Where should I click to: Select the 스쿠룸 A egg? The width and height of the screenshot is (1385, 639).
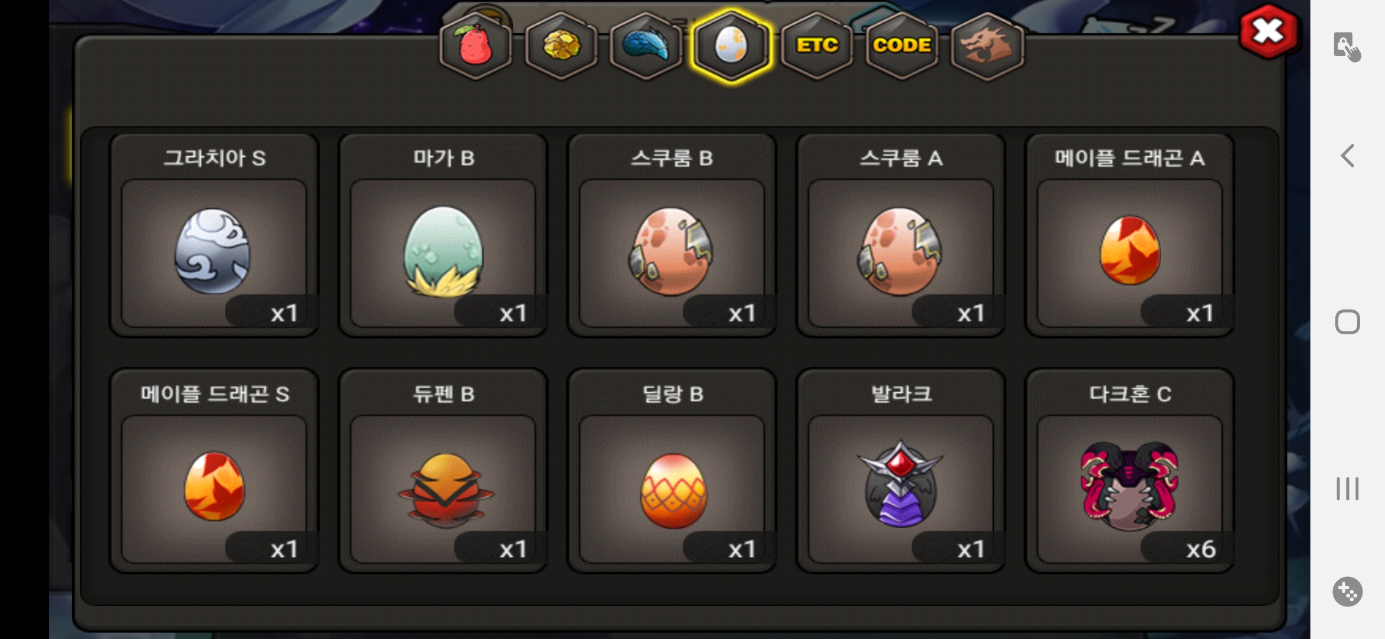tap(901, 235)
